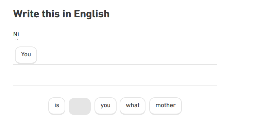Remove the "You" tile from the answer

26,55
